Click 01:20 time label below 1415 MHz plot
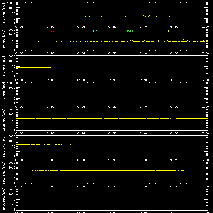 tap(81, 107)
